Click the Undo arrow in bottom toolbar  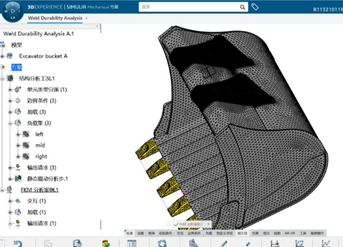coord(18,244)
